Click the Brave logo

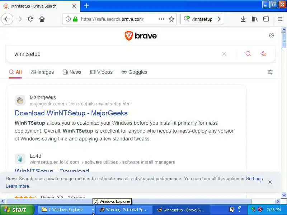pos(141,35)
